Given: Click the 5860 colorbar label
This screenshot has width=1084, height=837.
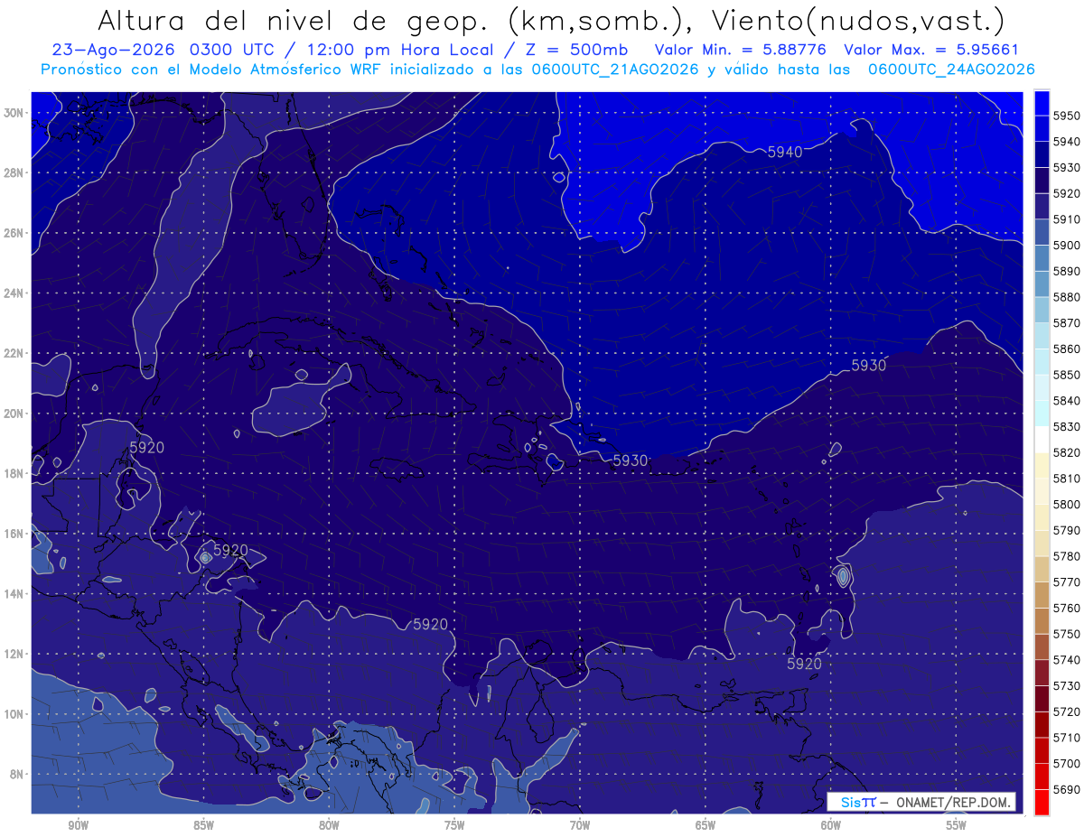Looking at the screenshot, I should (1066, 349).
